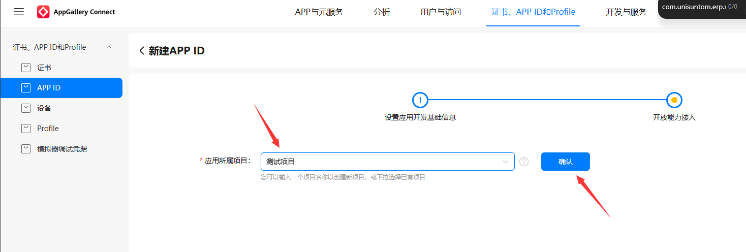Image resolution: width=746 pixels, height=252 pixels.
Task: Click the 模拟器调试凭据 sidebar icon
Action: [x=26, y=149]
